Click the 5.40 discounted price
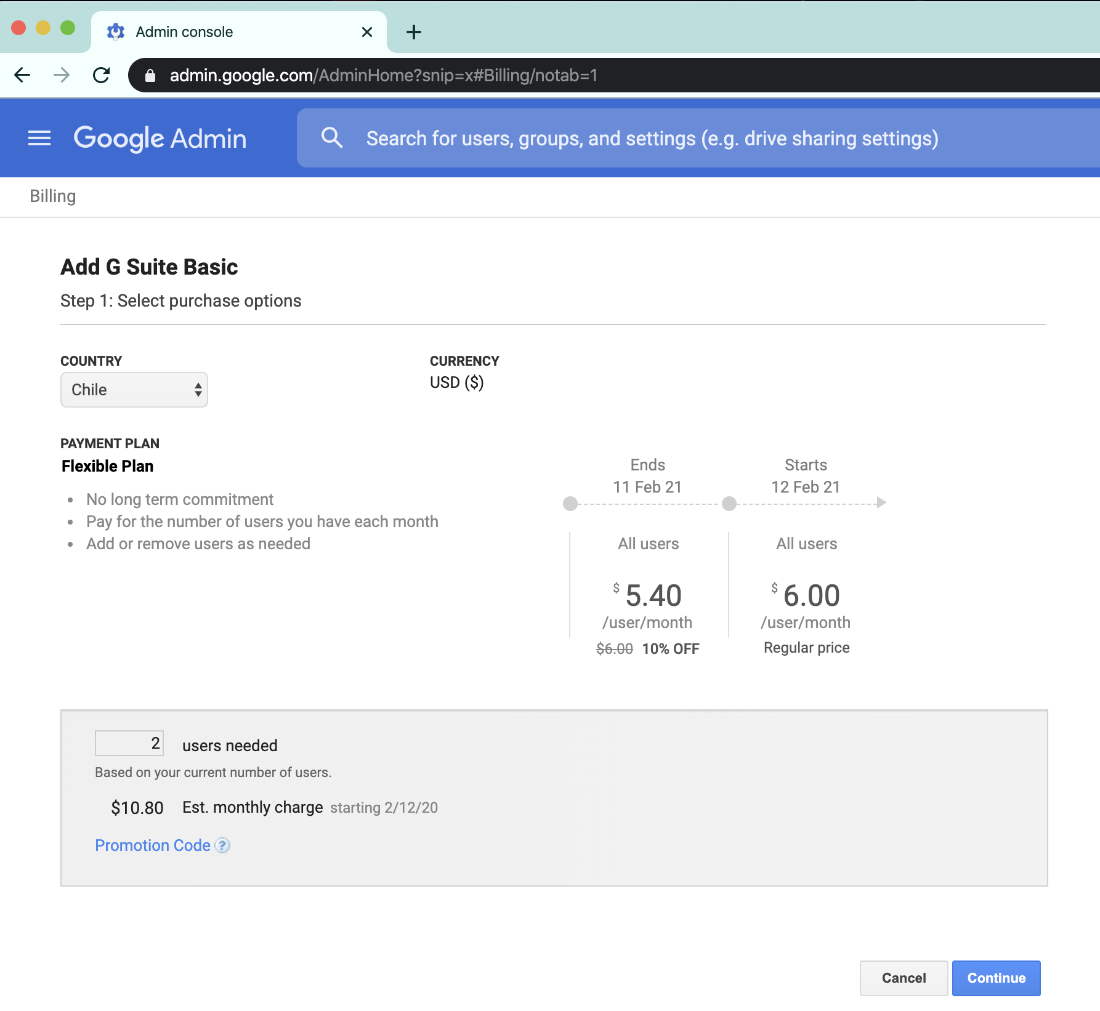 (x=653, y=595)
